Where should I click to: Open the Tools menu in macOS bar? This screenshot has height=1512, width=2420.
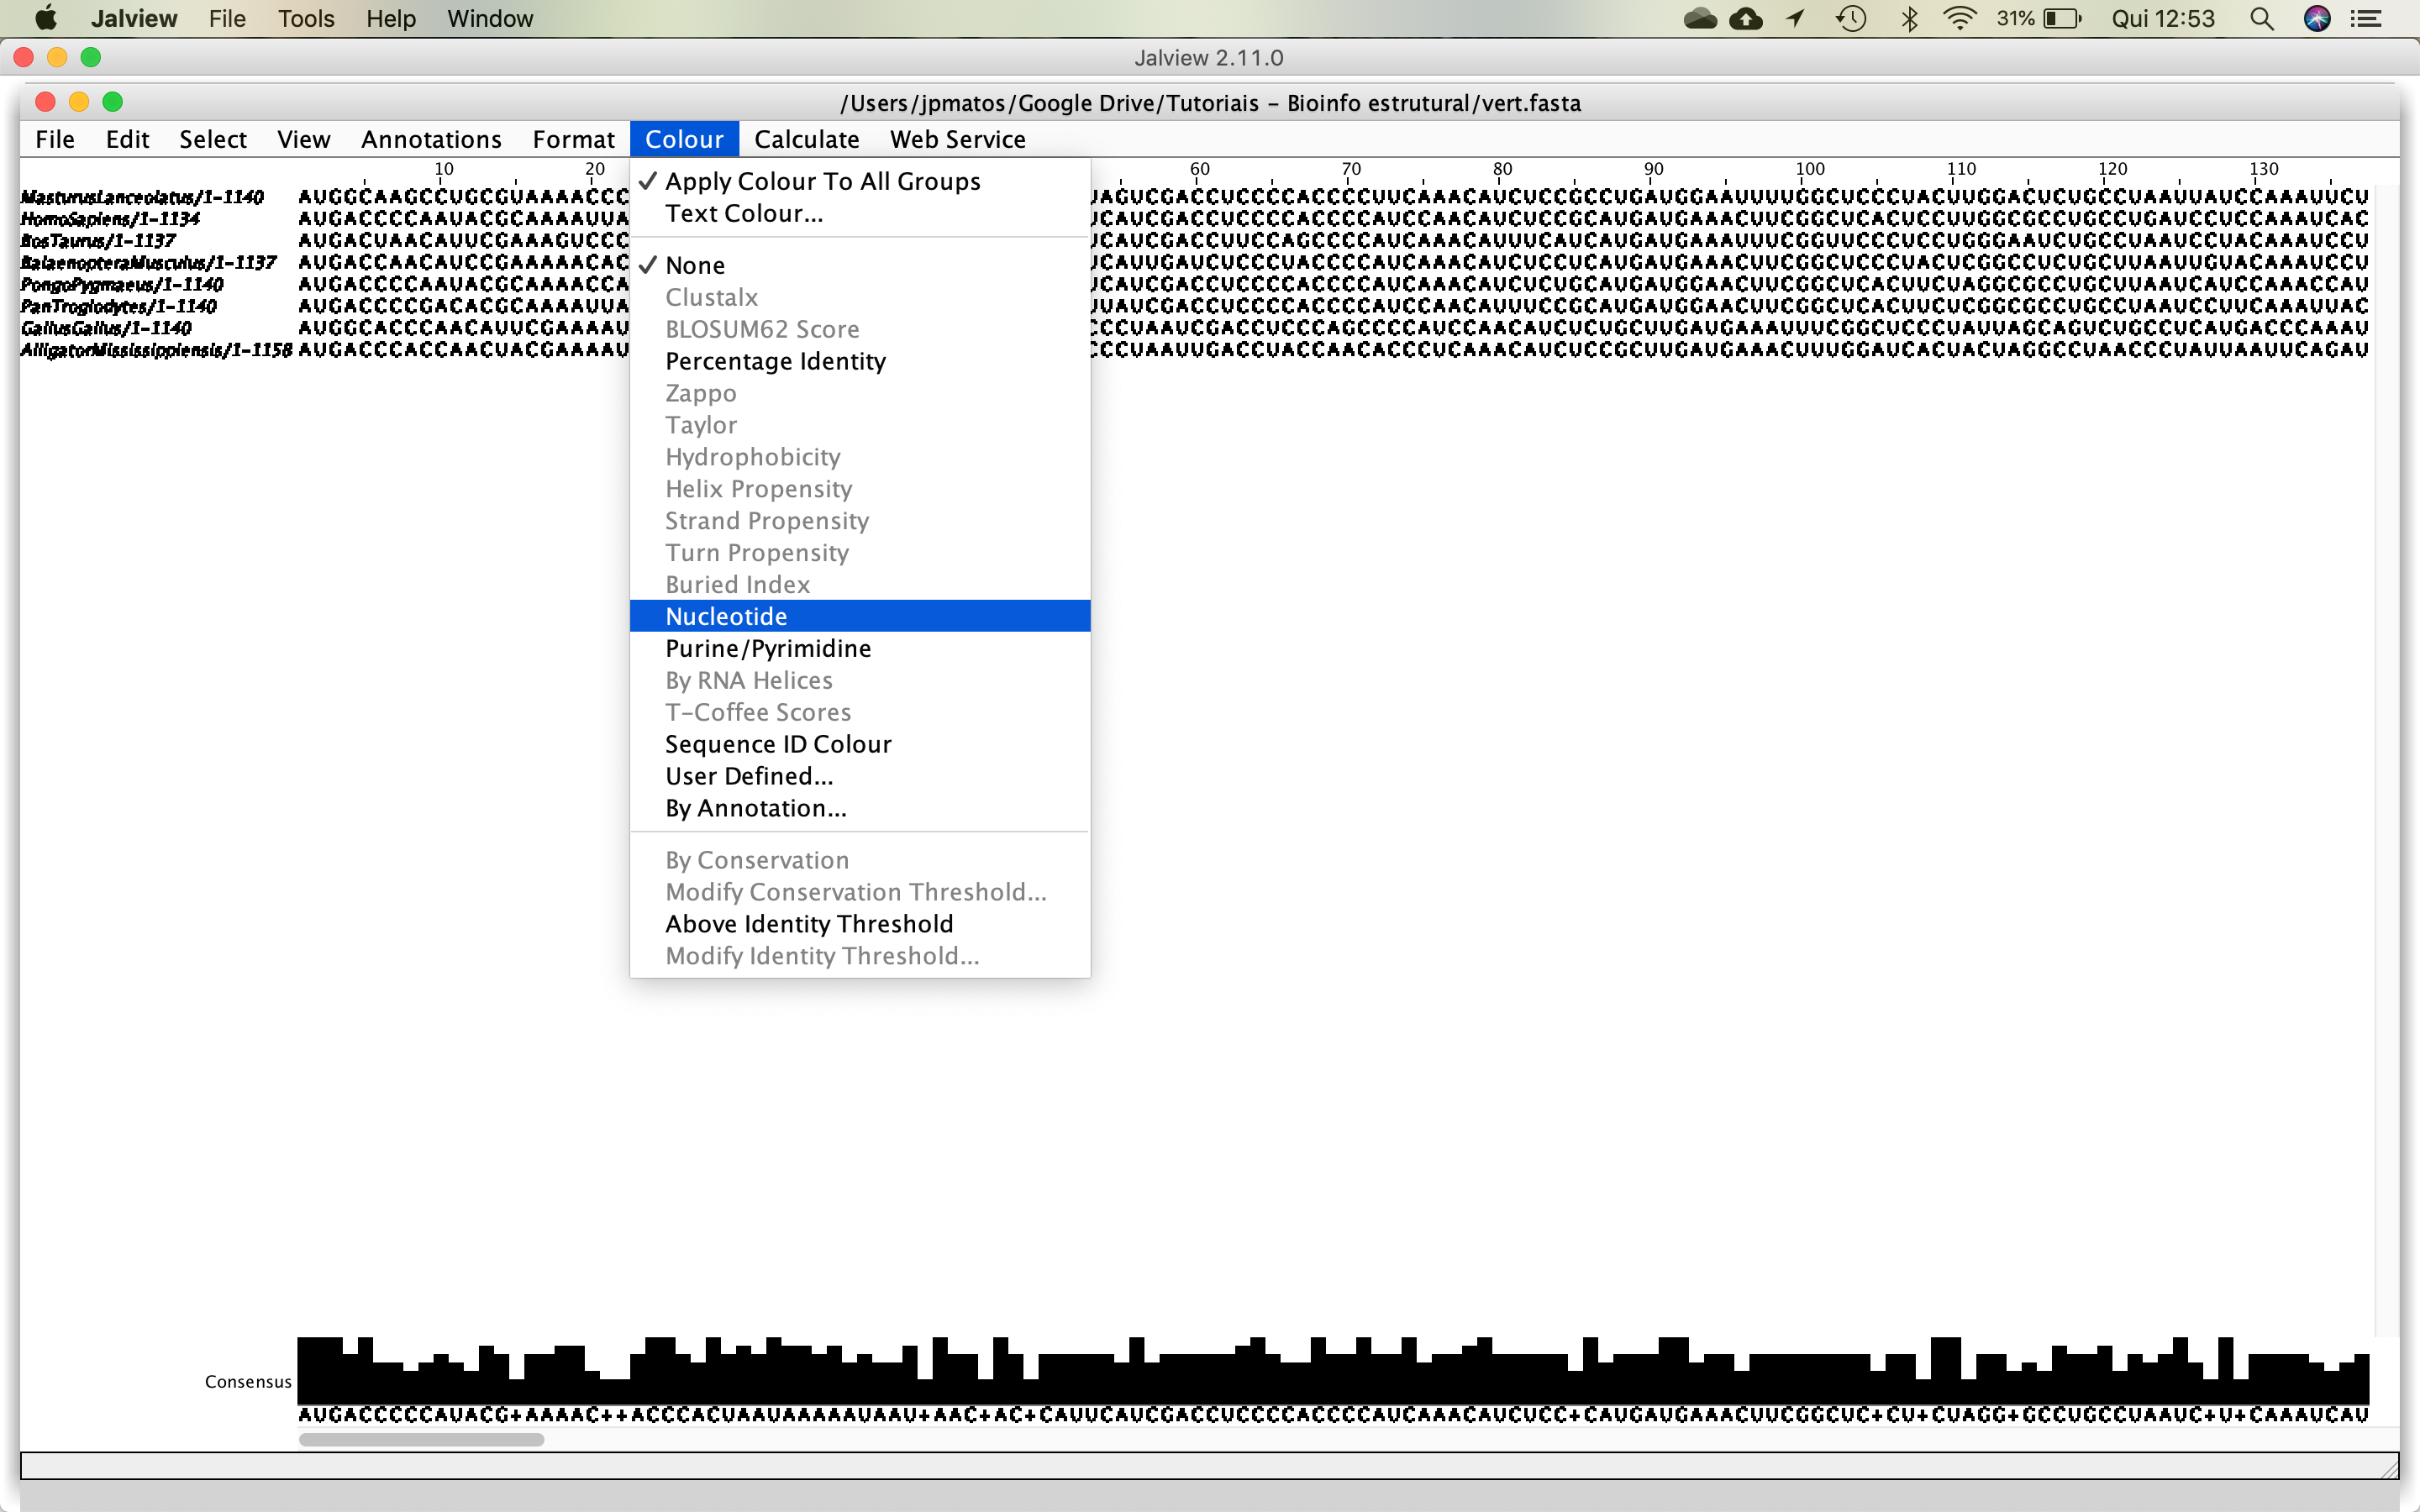(x=306, y=18)
